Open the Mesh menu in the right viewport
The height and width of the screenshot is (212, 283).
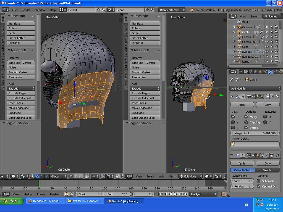[172, 176]
